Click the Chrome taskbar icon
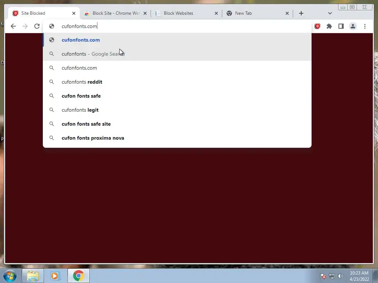 78,276
